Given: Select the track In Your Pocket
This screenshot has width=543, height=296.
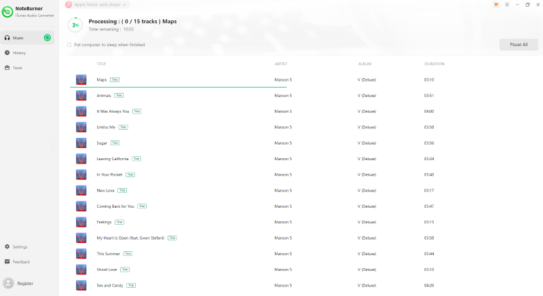Looking at the screenshot, I should 109,174.
